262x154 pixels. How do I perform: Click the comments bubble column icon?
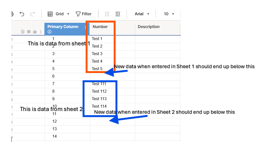[x=29, y=32]
